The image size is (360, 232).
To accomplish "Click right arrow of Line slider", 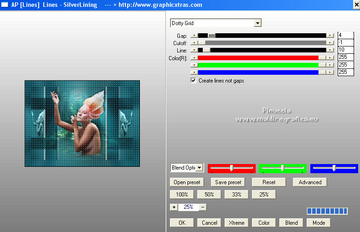I will tap(330, 50).
